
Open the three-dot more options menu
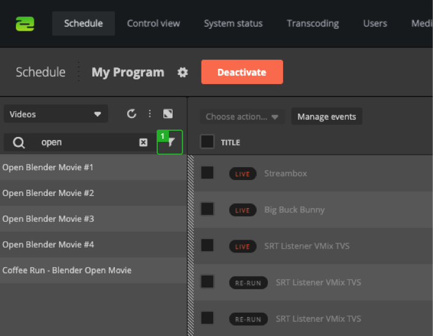point(149,114)
